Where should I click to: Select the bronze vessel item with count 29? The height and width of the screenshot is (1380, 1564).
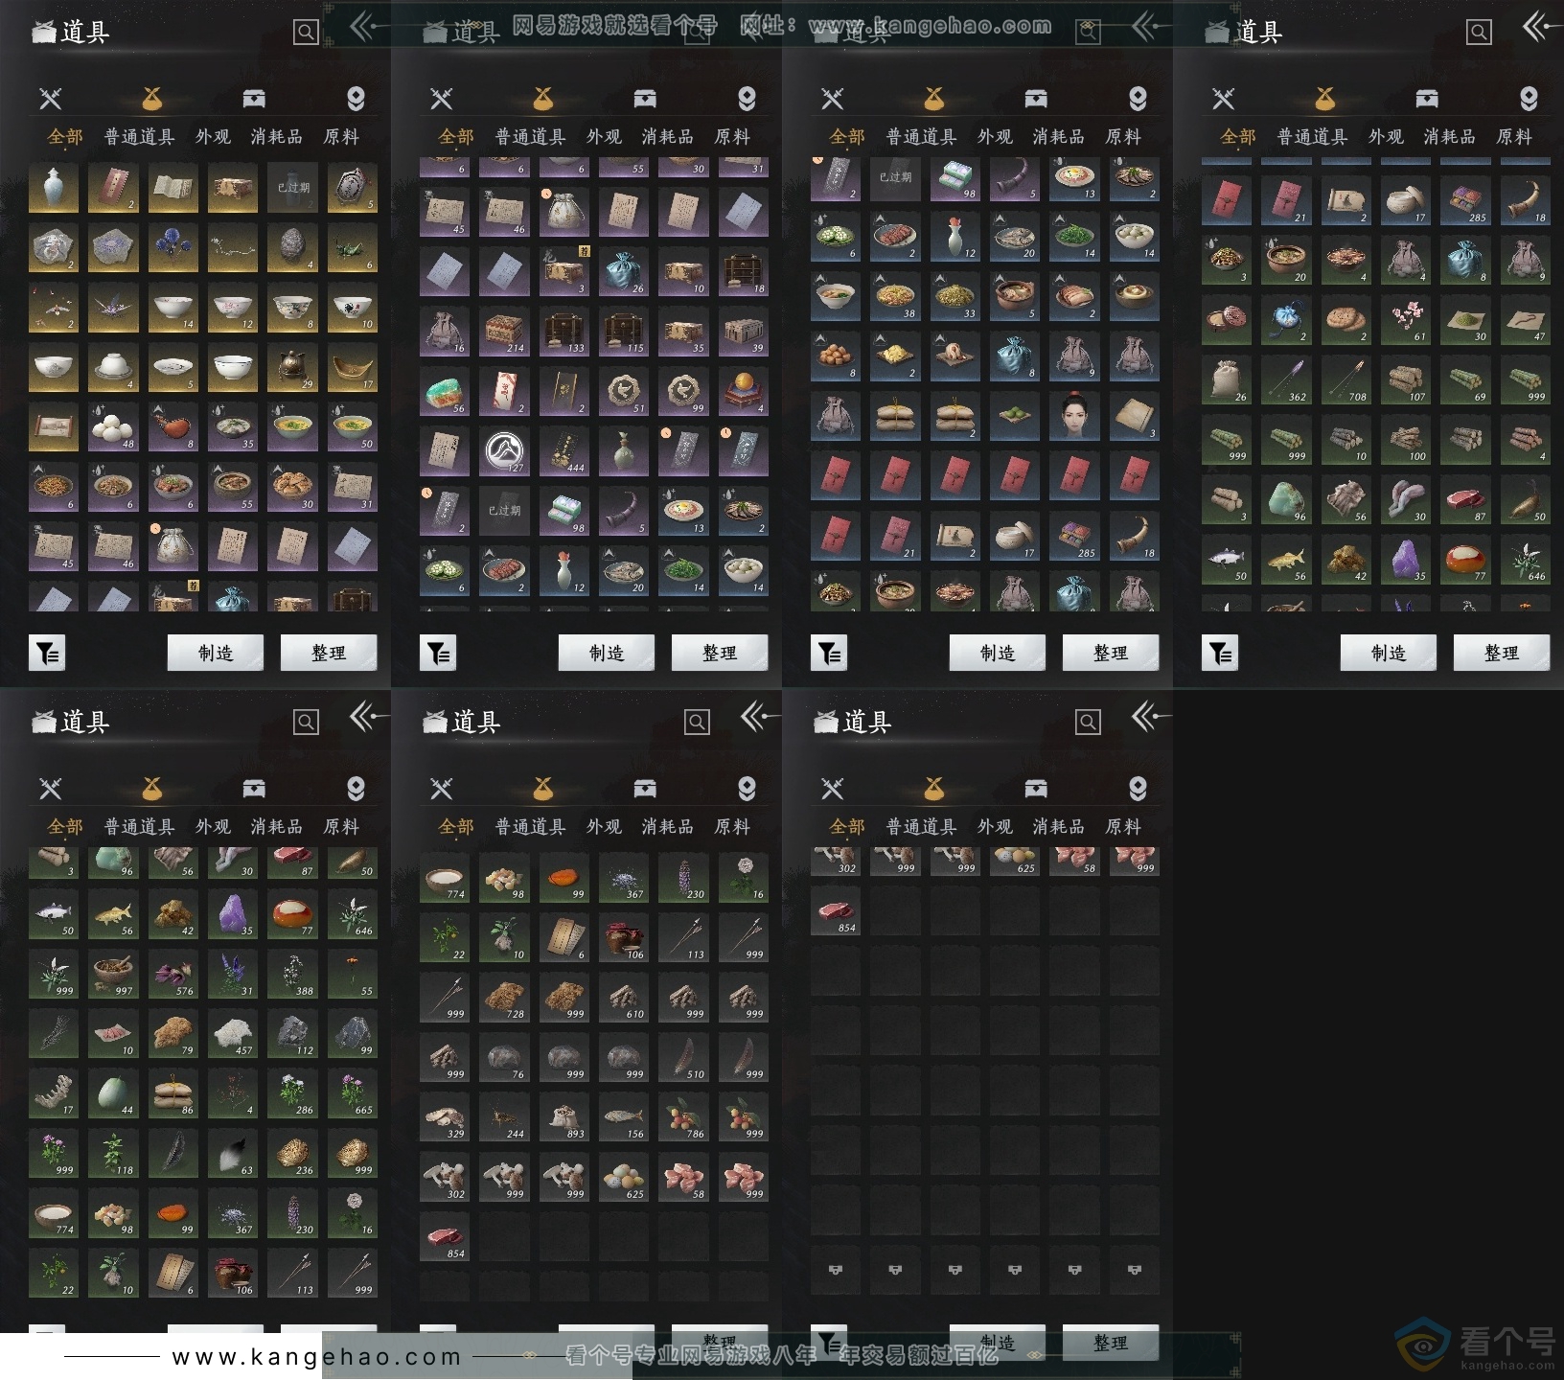[x=292, y=367]
